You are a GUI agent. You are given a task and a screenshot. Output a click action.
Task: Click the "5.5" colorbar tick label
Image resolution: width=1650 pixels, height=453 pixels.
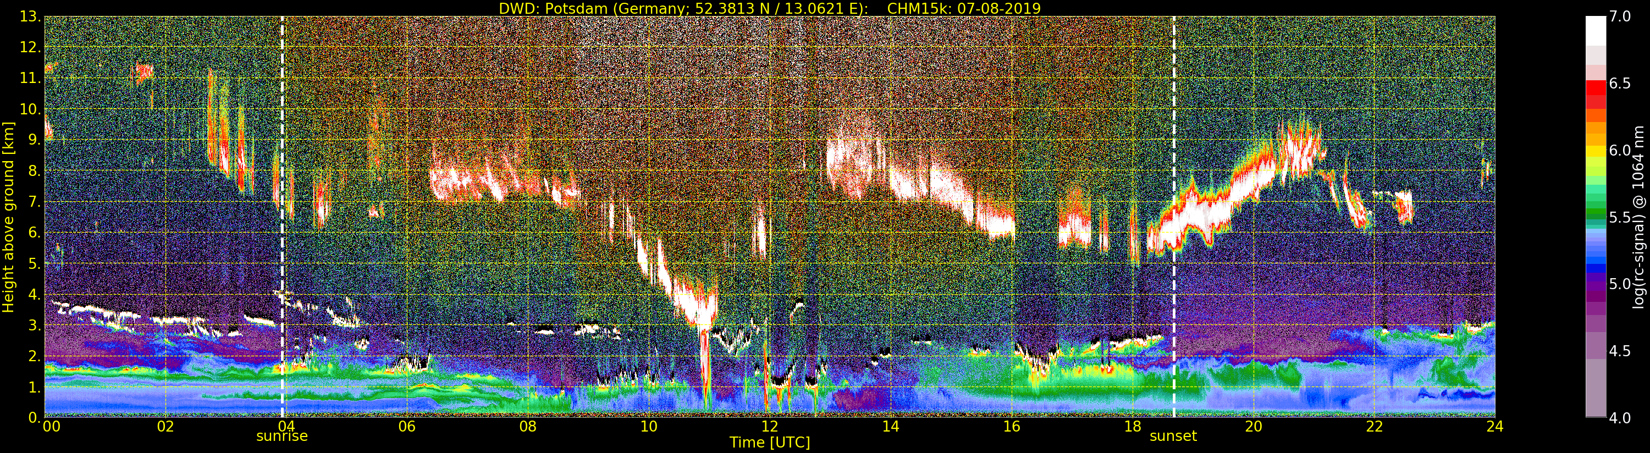click(1620, 217)
